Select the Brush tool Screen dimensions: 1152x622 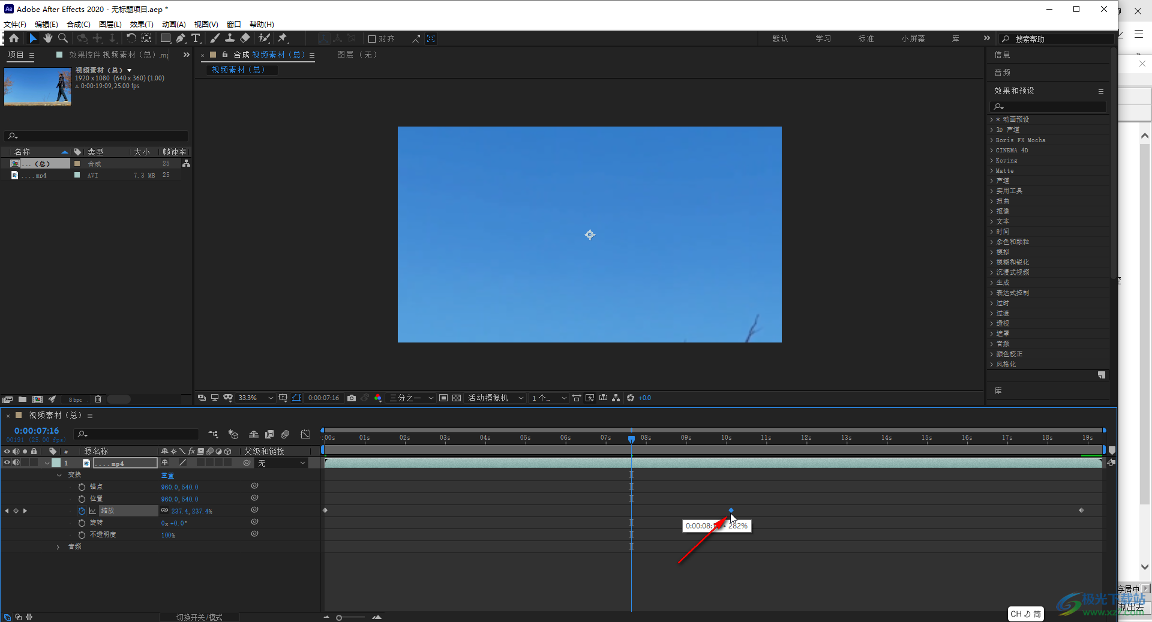click(215, 38)
